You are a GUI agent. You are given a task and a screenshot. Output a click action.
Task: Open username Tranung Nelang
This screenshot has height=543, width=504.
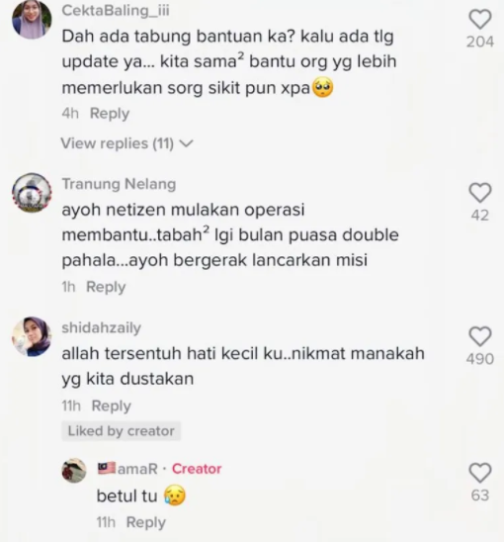119,184
